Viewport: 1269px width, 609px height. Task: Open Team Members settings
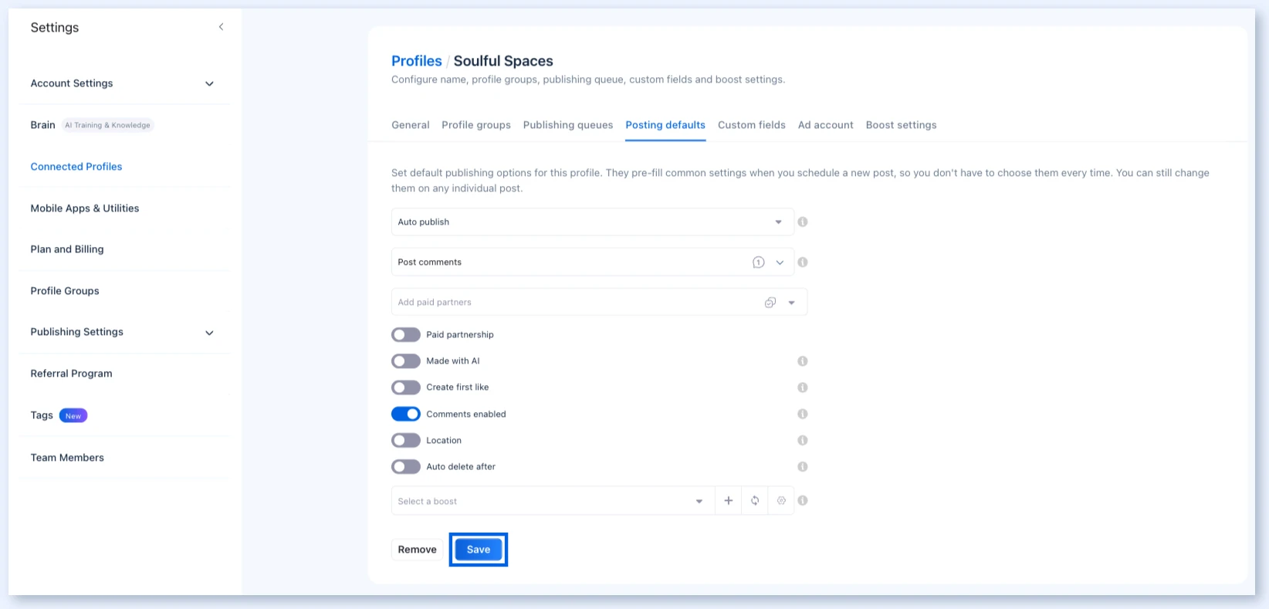[x=67, y=458]
